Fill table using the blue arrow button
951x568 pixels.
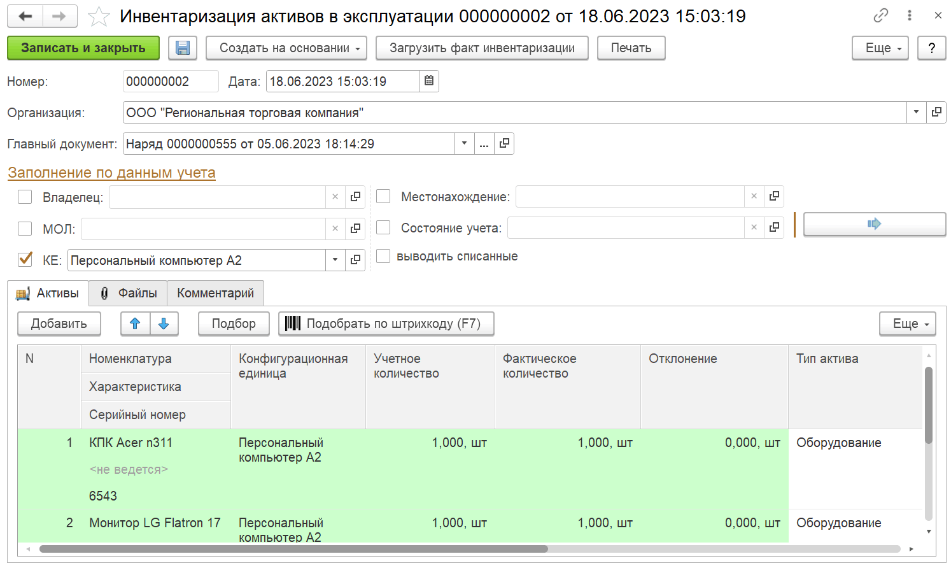pos(875,224)
